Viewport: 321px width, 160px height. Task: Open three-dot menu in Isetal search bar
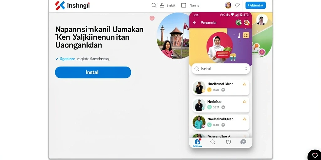coord(246,68)
